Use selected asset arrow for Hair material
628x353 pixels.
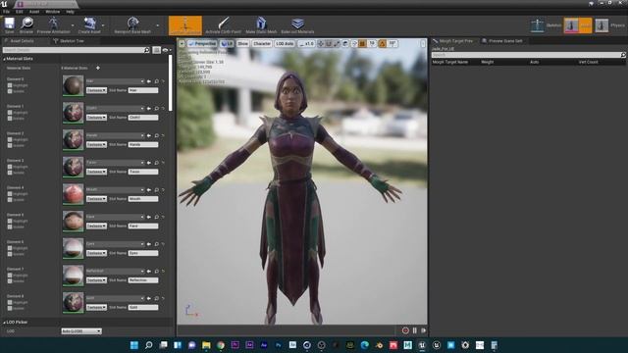point(149,81)
